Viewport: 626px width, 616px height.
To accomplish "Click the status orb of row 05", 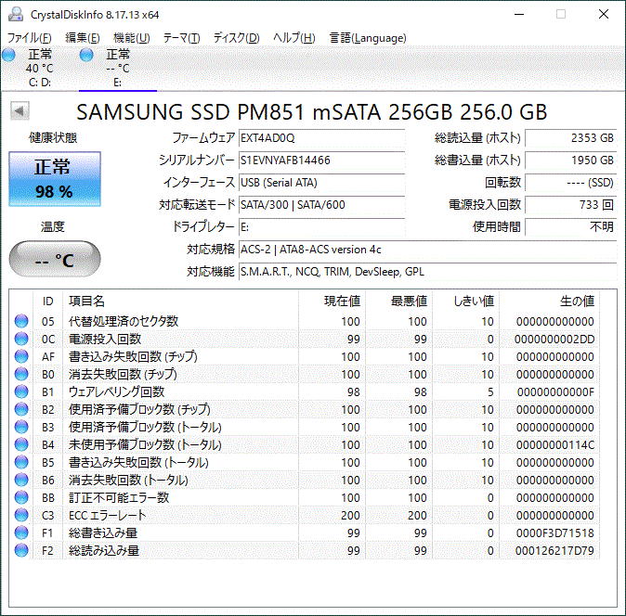I will point(21,321).
